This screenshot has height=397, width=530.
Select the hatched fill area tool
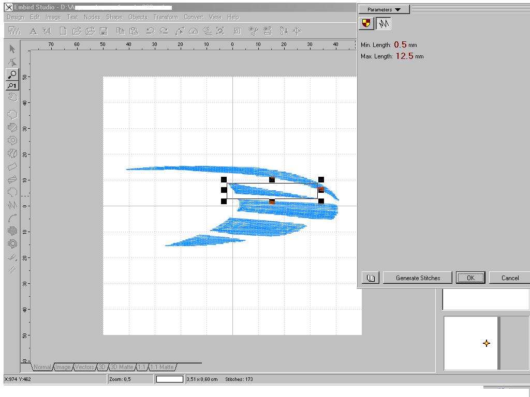12,127
